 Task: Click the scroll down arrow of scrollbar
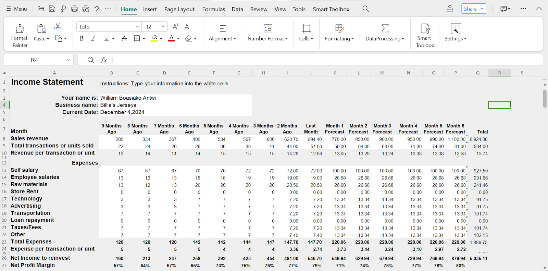(545, 268)
